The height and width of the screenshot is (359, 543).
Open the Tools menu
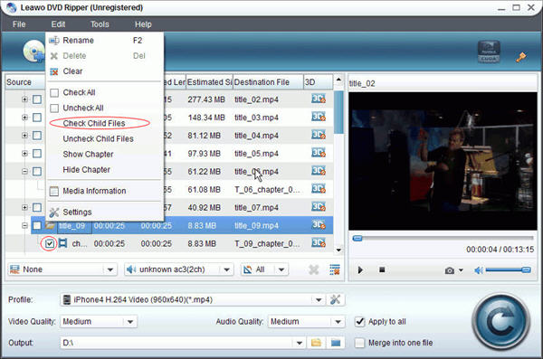click(x=100, y=24)
